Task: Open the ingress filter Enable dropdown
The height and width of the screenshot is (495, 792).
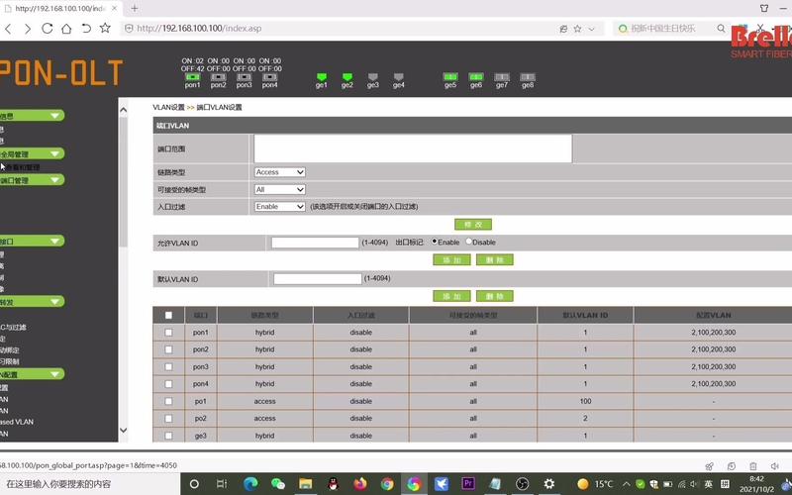Action: (280, 207)
